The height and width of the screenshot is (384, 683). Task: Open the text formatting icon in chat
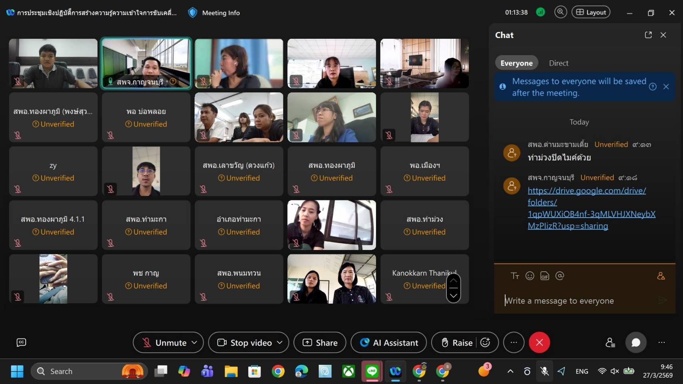(x=515, y=276)
